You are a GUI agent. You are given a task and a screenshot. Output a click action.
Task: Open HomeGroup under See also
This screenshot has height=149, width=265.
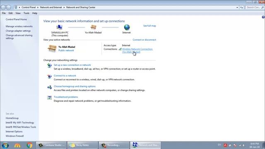point(12,118)
